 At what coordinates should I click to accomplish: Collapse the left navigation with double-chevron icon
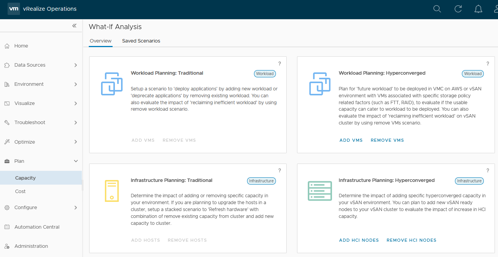[74, 26]
